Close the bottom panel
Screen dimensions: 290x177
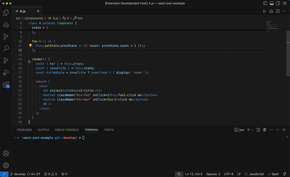[x=284, y=130]
